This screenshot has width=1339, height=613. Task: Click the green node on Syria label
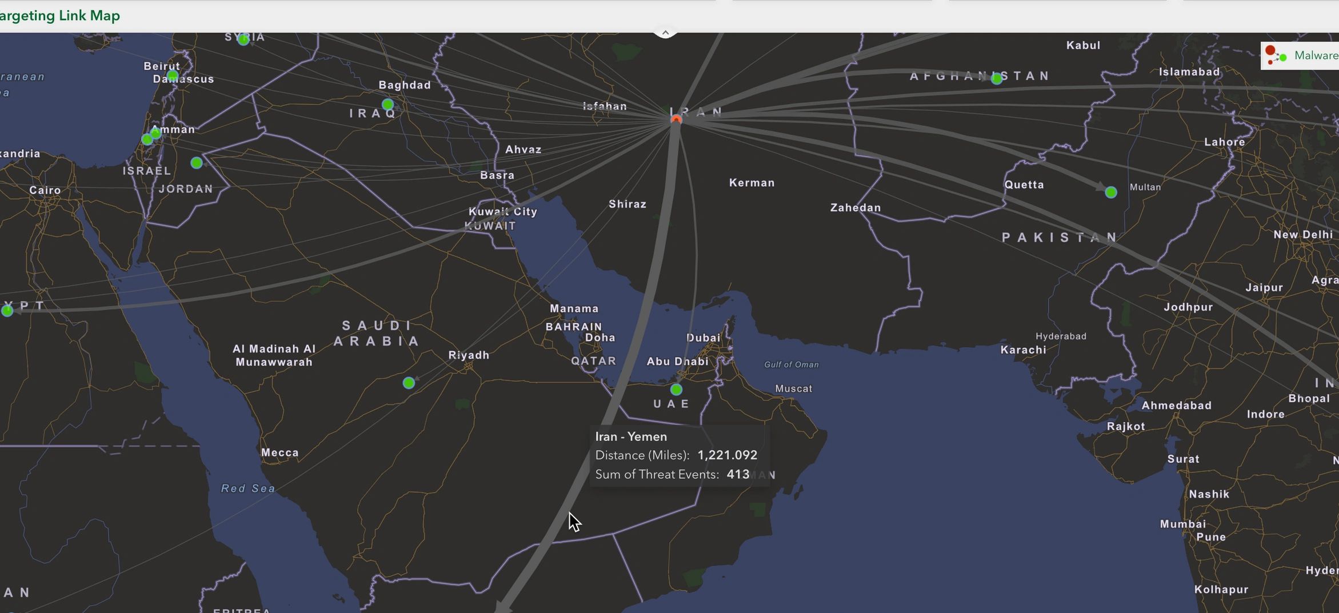tap(243, 39)
